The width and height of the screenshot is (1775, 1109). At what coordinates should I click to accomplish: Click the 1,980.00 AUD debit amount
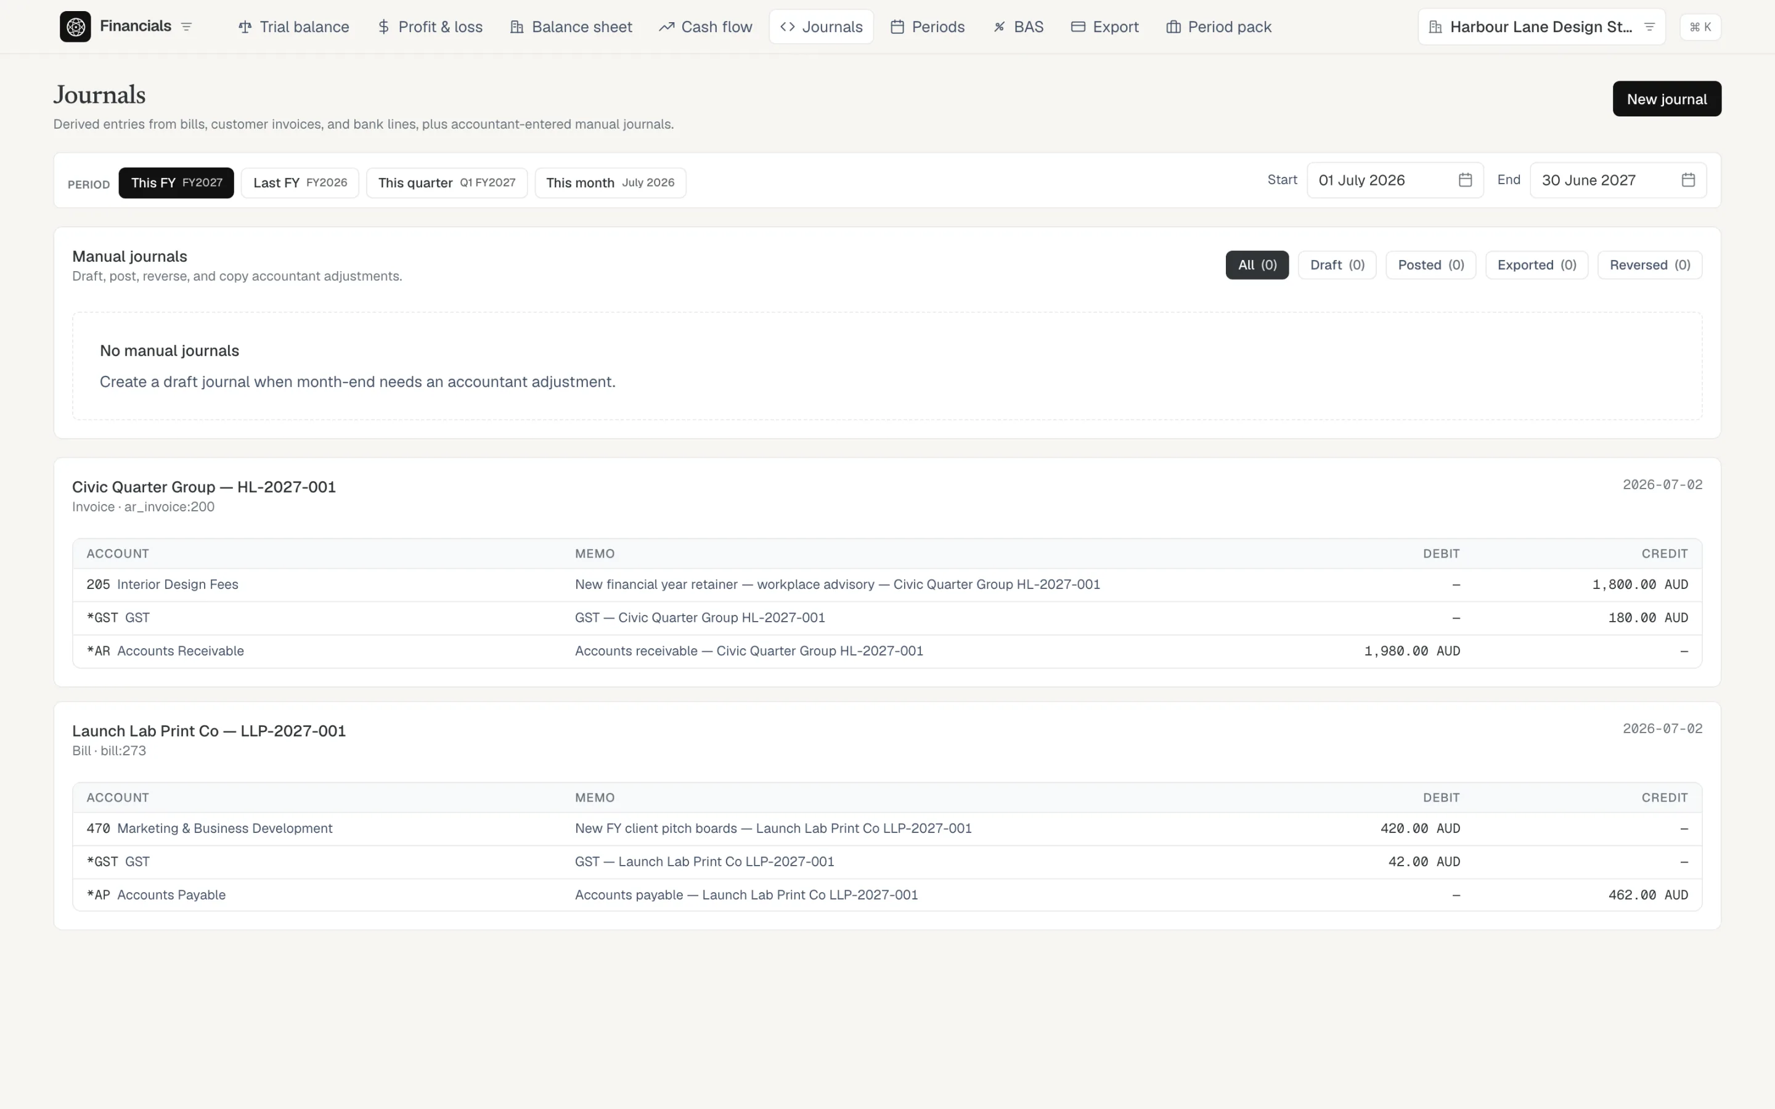pos(1412,651)
